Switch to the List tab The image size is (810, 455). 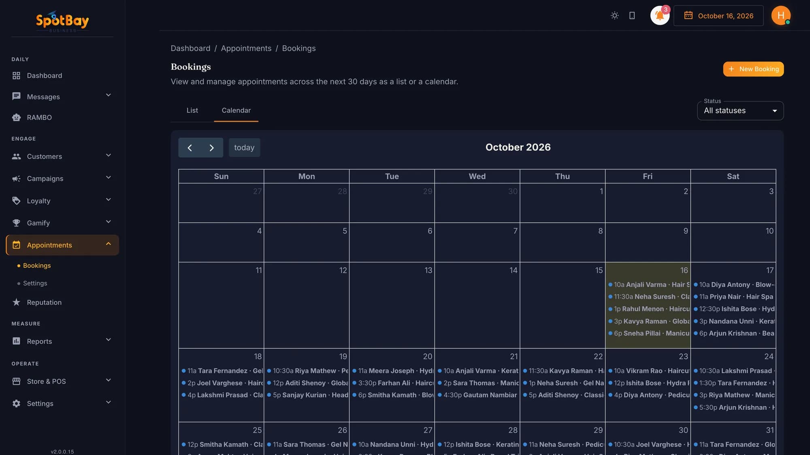coord(192,110)
